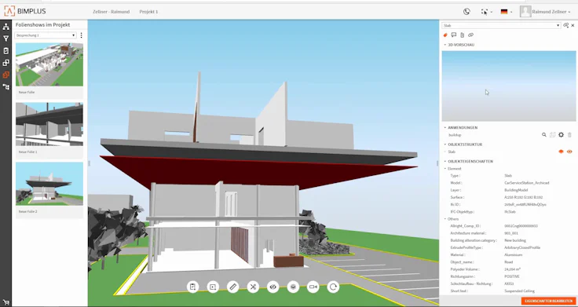Screen dimensions: 578x307
Task: Toggle the orange Slab isolate icon
Action: (561, 152)
